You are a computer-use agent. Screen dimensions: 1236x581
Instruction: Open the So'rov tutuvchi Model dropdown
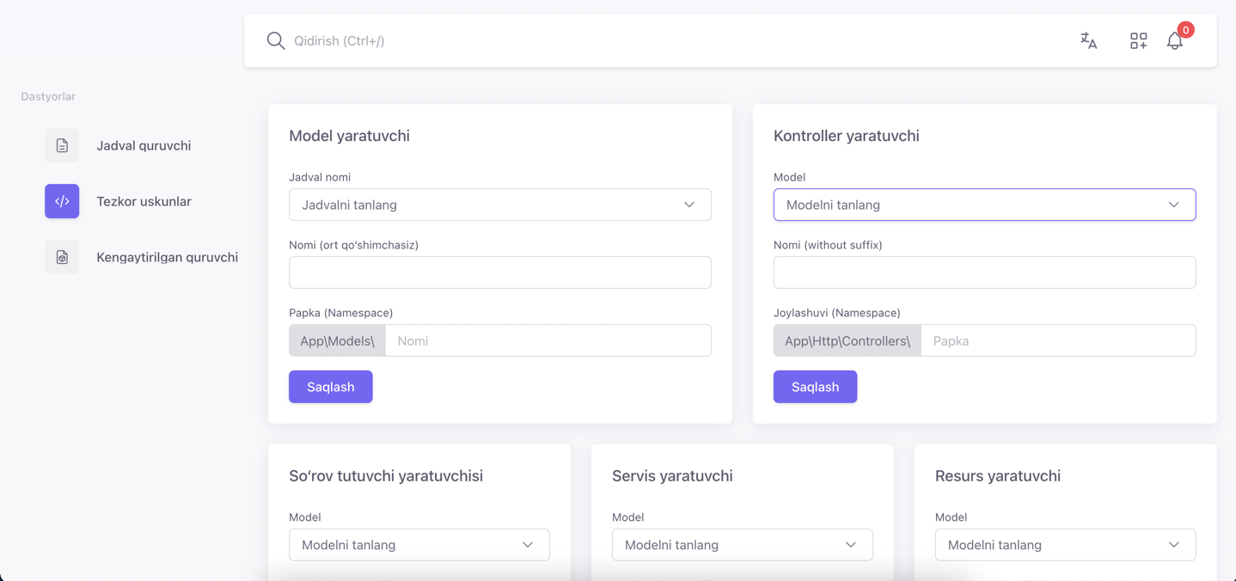pyautogui.click(x=419, y=545)
